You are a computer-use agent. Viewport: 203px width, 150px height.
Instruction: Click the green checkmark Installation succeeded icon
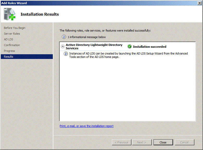point(129,46)
